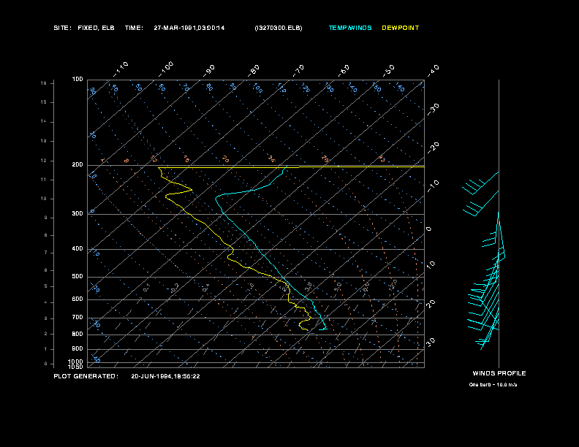Image resolution: width=579 pixels, height=447 pixels.
Task: Click the -100 temperature label on top
Action: pos(166,69)
